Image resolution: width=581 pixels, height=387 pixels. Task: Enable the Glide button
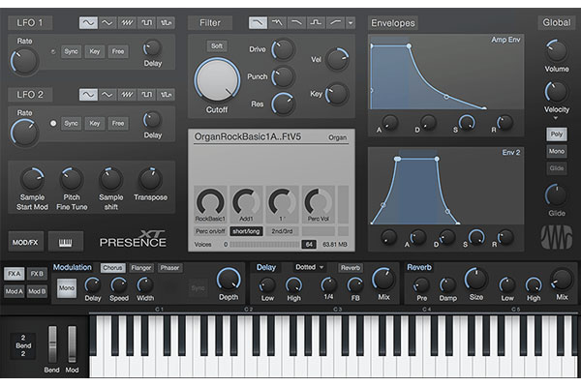click(x=557, y=168)
